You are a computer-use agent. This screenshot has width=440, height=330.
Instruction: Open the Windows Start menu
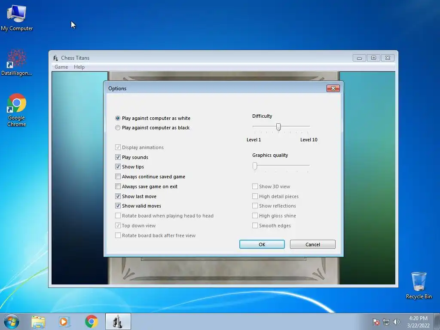tap(11, 321)
